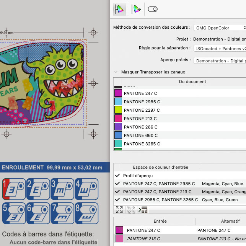Click the Alternatif column header
The width and height of the screenshot is (246, 246).
tap(230, 221)
